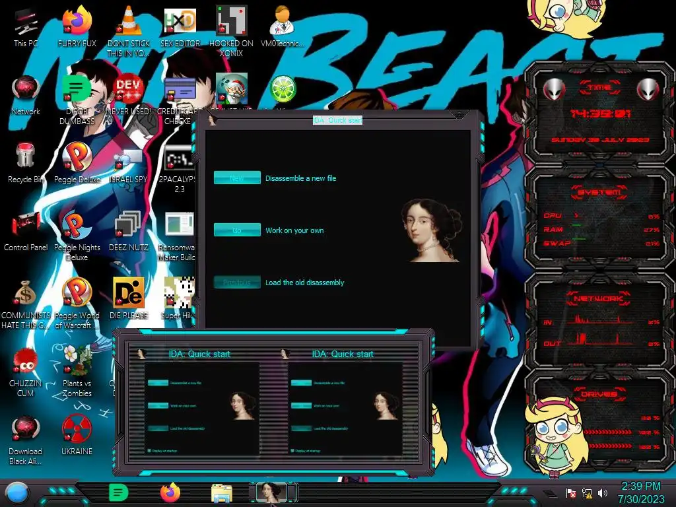Click the network OUT traffic graph
Screen dimensions: 676x507
tap(599, 340)
